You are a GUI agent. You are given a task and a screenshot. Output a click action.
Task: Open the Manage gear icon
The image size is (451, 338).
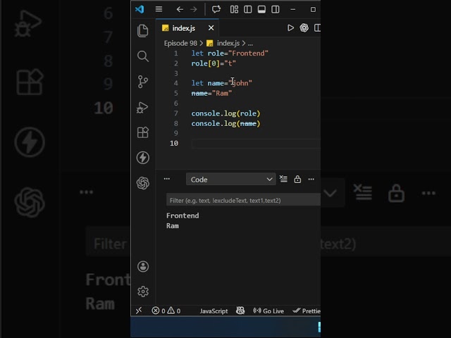coord(143,292)
